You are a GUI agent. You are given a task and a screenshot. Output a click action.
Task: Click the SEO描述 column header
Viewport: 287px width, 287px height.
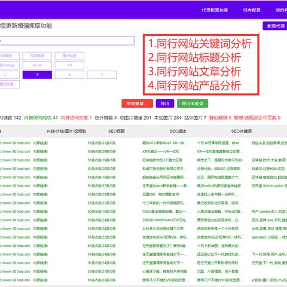[x=178, y=131]
